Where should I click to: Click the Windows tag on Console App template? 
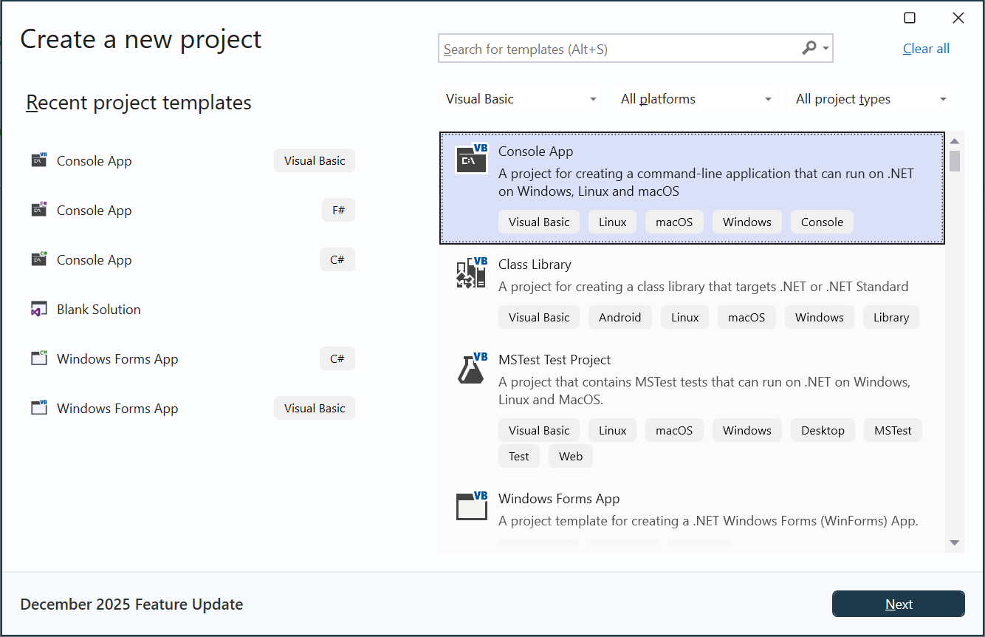click(x=747, y=222)
